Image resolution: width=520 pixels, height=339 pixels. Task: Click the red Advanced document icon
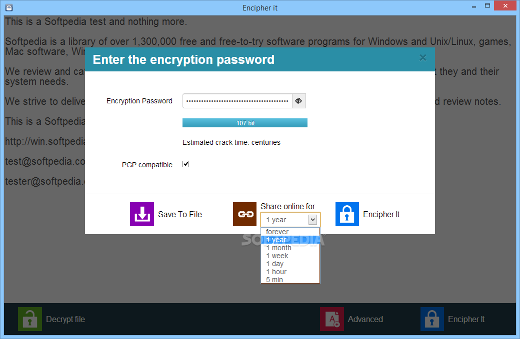click(332, 319)
